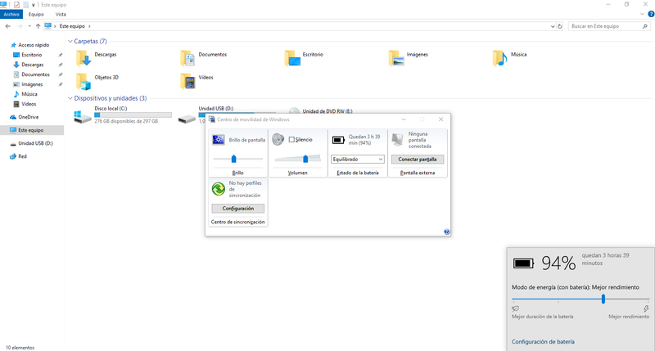
Task: Select OneDrive in the navigation pane
Action: coord(28,117)
